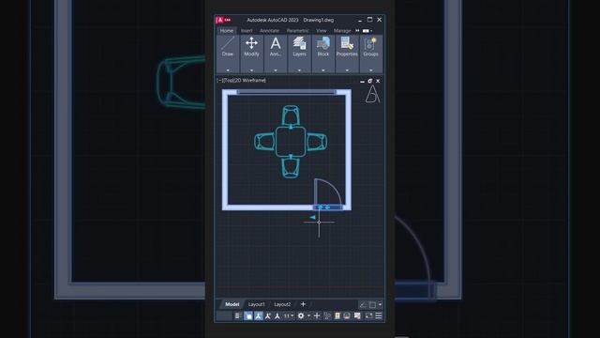Restore the drawing viewport window
The image size is (600, 338).
[x=370, y=82]
